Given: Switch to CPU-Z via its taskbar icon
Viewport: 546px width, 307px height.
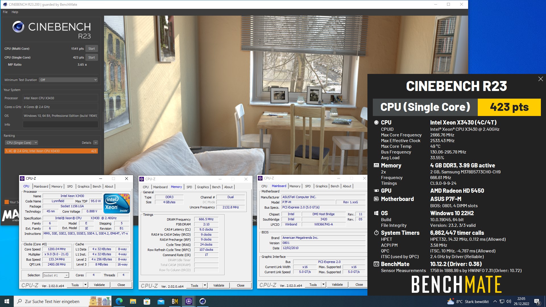Looking at the screenshot, I should (189, 301).
